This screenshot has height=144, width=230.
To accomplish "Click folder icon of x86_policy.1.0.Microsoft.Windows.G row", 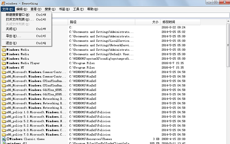I will click(4, 112).
